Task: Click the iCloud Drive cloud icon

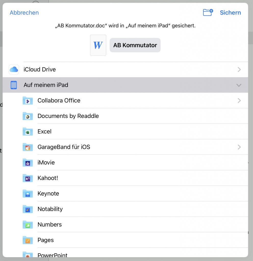Action: [x=14, y=69]
